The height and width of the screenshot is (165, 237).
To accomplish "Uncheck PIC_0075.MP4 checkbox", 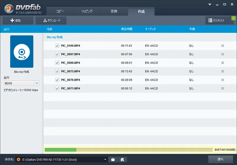I will pyautogui.click(x=57, y=71).
